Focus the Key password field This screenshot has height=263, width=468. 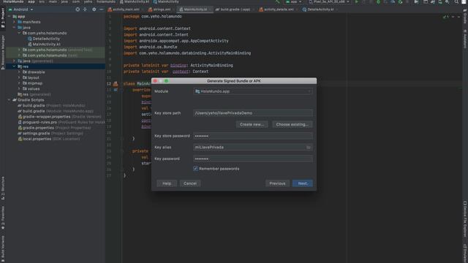coord(253,159)
